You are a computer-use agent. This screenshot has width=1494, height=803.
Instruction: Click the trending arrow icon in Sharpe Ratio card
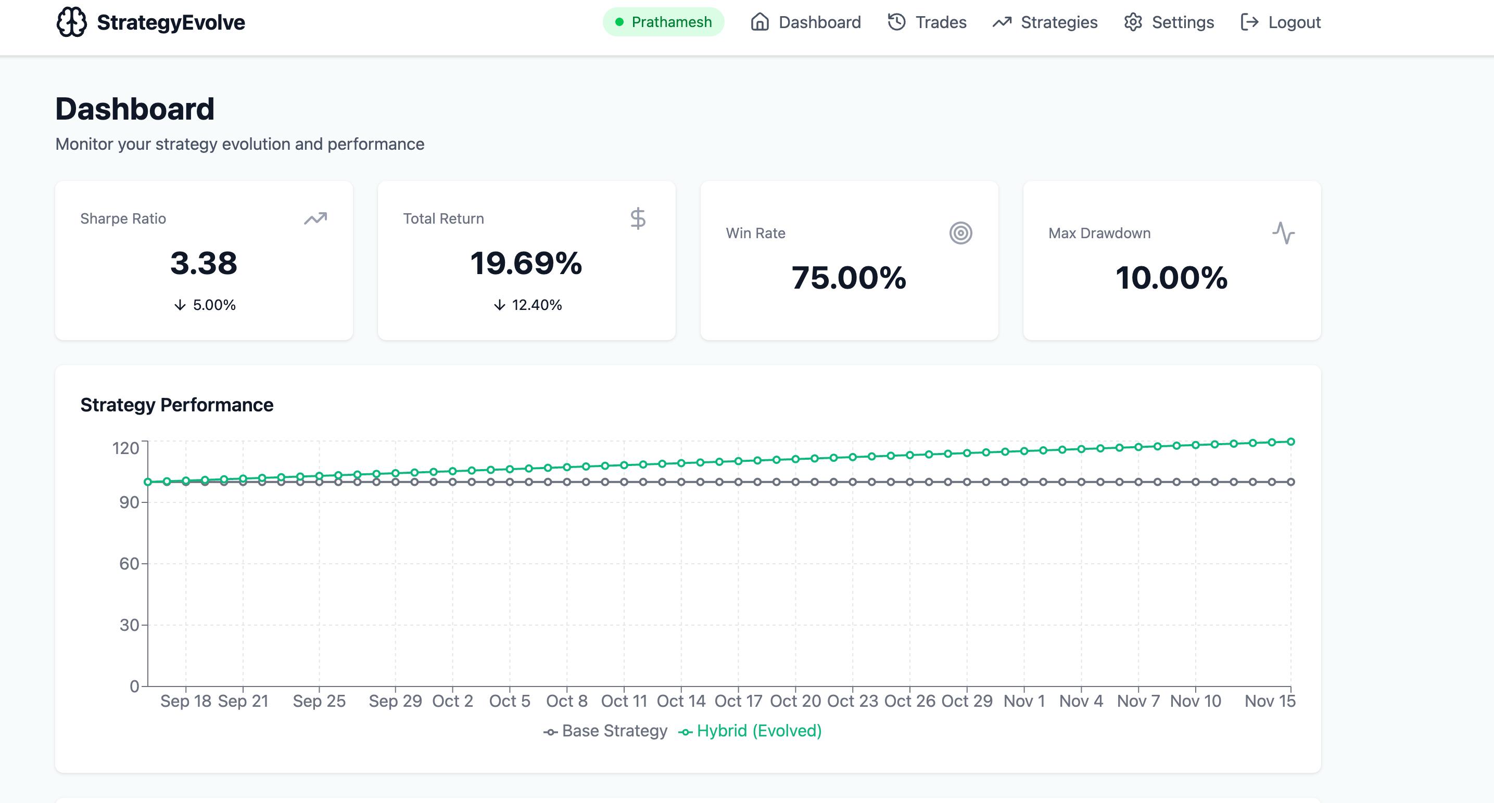coord(315,218)
